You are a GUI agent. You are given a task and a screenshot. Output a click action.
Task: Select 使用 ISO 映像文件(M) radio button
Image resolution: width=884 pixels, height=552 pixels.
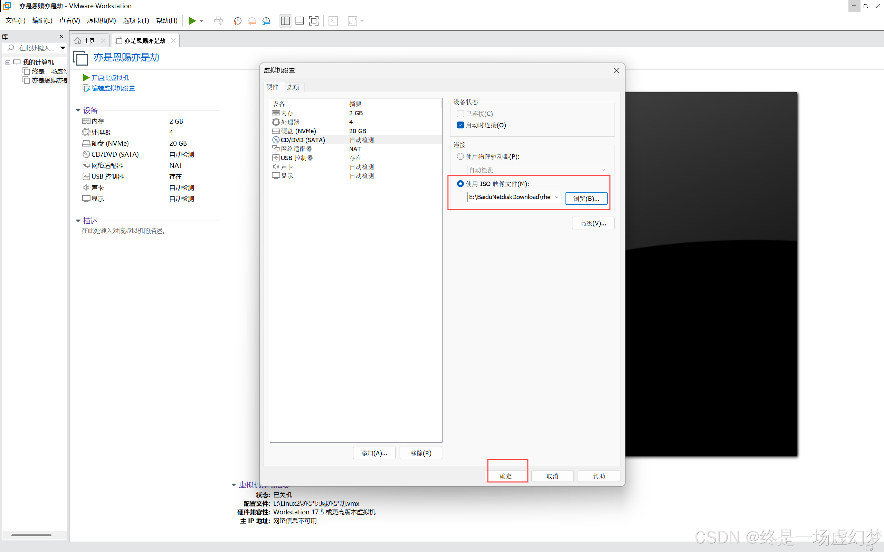coord(460,184)
